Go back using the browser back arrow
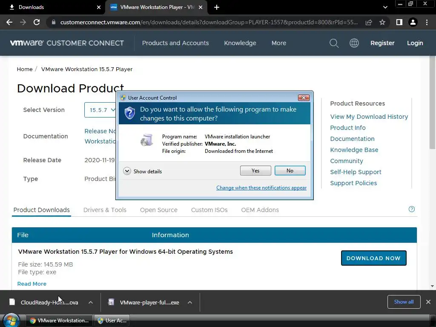Viewport: 436px width, 327px height. coord(9,22)
